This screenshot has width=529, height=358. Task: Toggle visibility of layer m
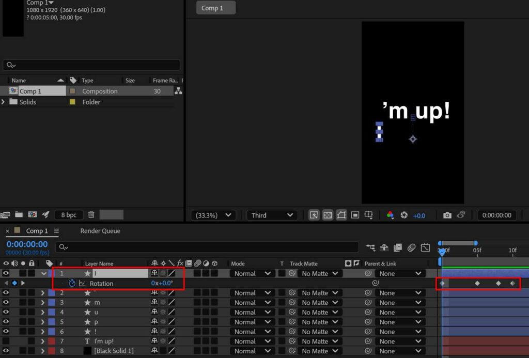[x=6, y=302]
